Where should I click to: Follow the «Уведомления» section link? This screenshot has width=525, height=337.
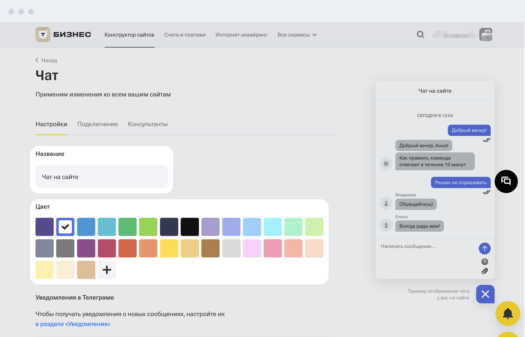(x=73, y=324)
